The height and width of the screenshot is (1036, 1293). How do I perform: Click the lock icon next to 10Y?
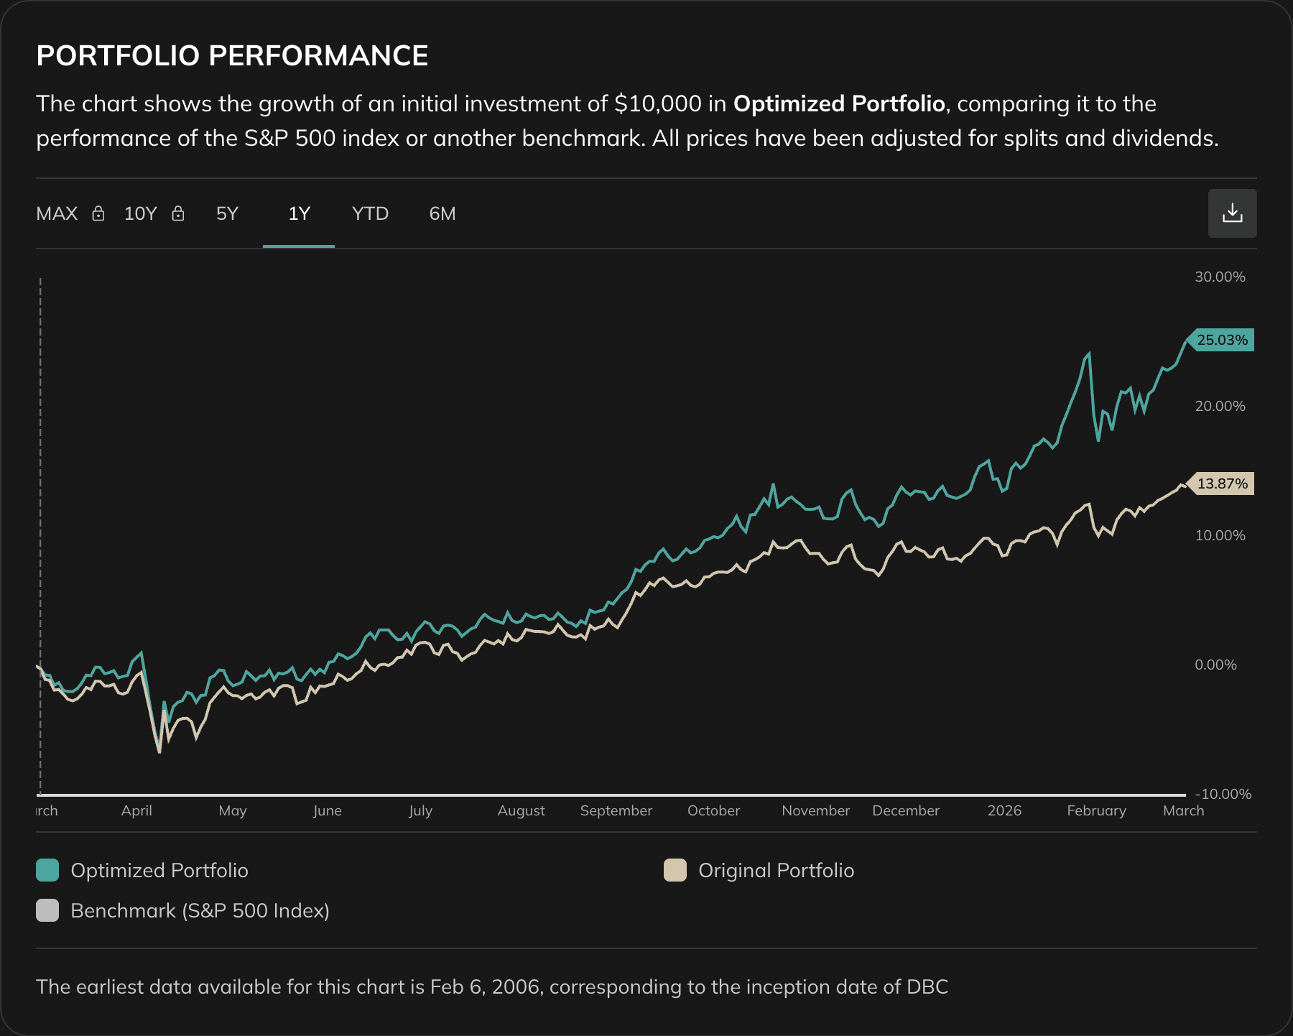coord(178,213)
